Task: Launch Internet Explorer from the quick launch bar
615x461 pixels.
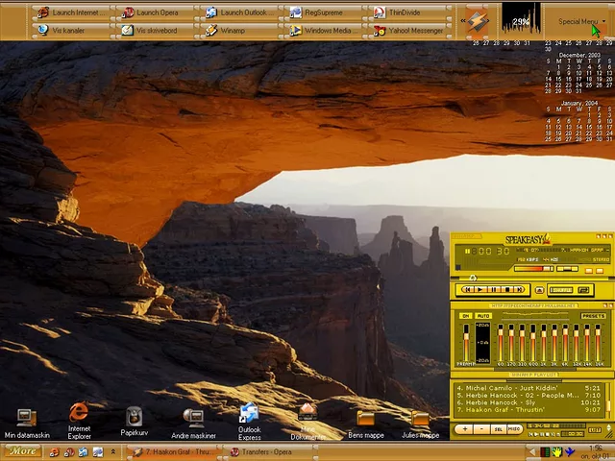Action: click(x=54, y=452)
